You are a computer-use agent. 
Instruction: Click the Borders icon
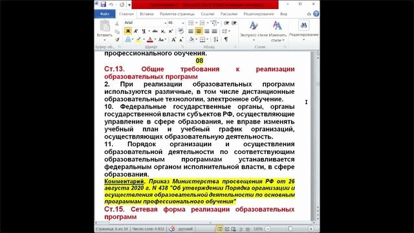(x=202, y=39)
